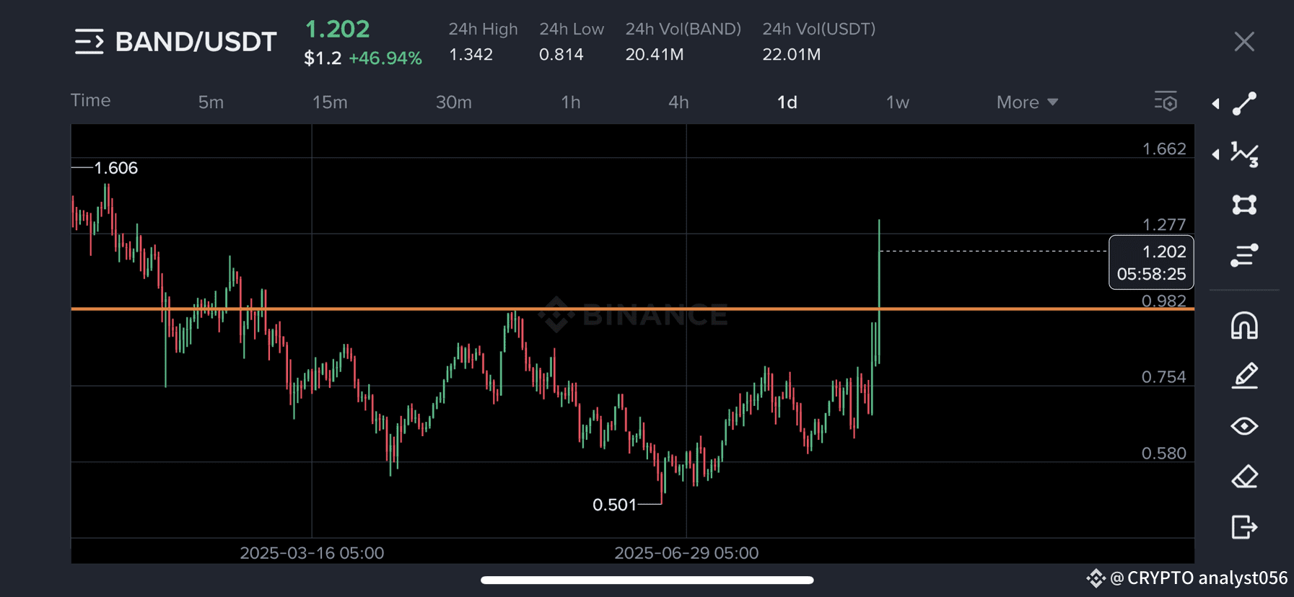Open the More timeframes dropdown
This screenshot has height=597, width=1294.
tap(1027, 102)
